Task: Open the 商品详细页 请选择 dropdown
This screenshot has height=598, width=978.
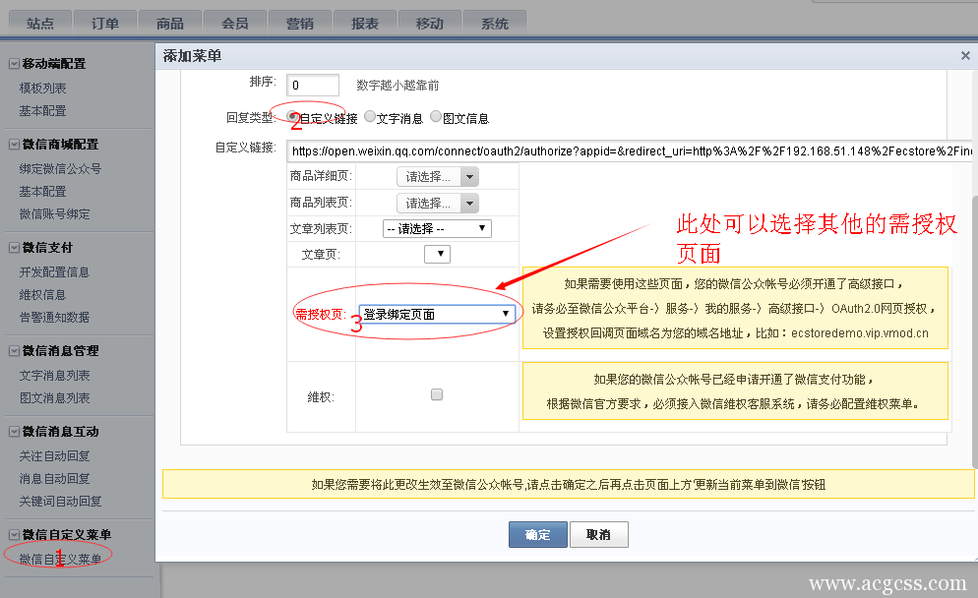Action: tap(436, 177)
